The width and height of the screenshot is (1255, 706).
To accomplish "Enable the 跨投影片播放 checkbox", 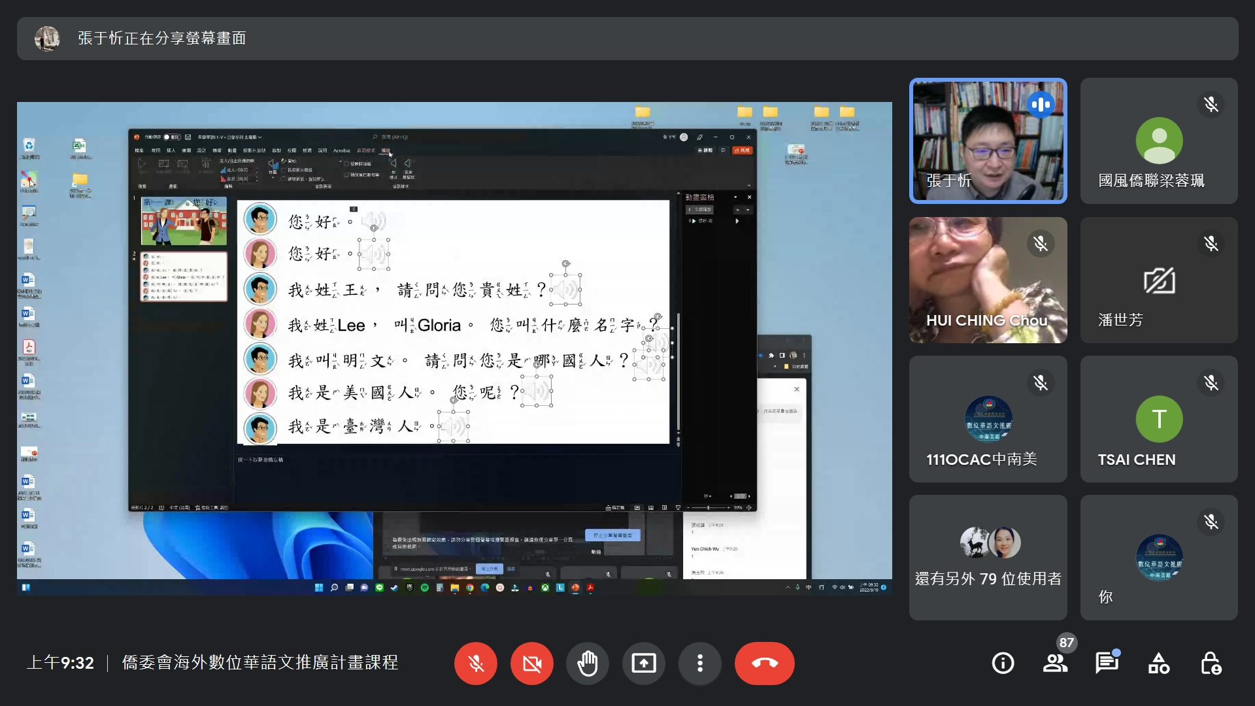I will pyautogui.click(x=284, y=170).
